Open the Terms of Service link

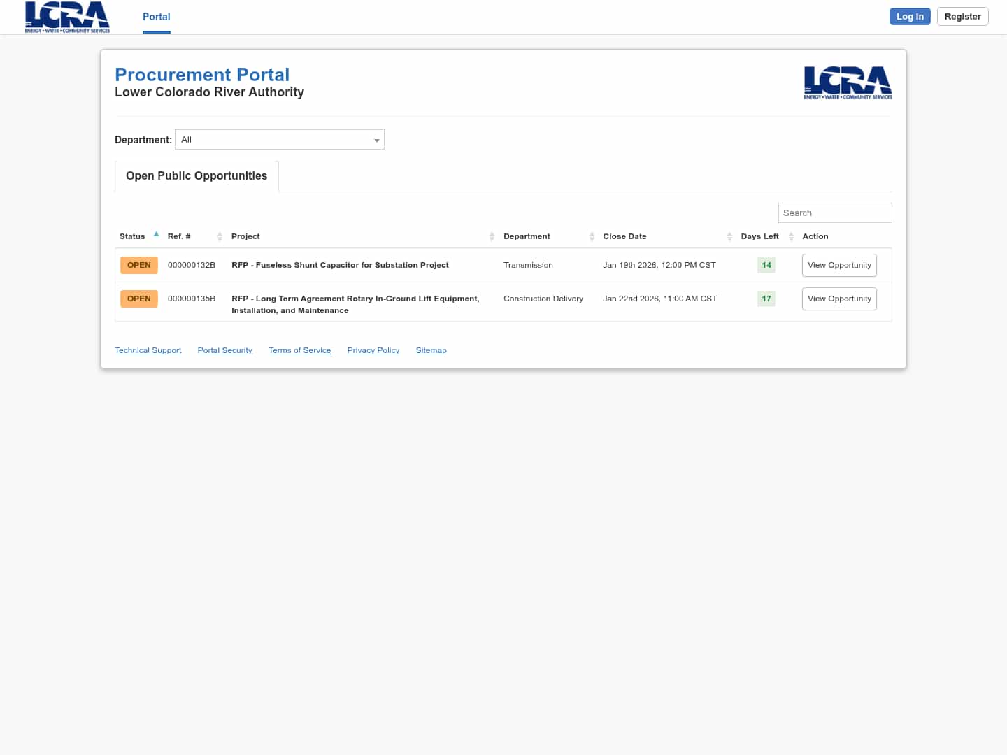pos(299,350)
